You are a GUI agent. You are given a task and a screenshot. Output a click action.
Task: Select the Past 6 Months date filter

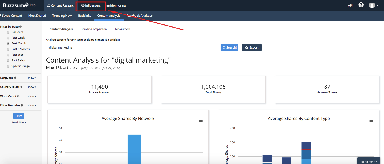coord(8,49)
